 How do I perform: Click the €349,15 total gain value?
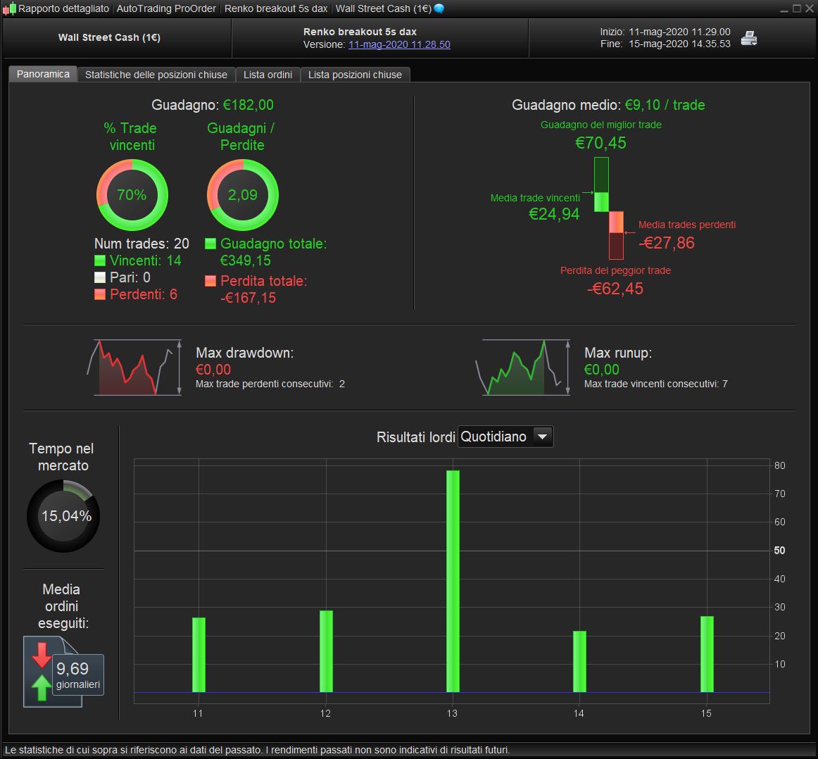point(245,261)
